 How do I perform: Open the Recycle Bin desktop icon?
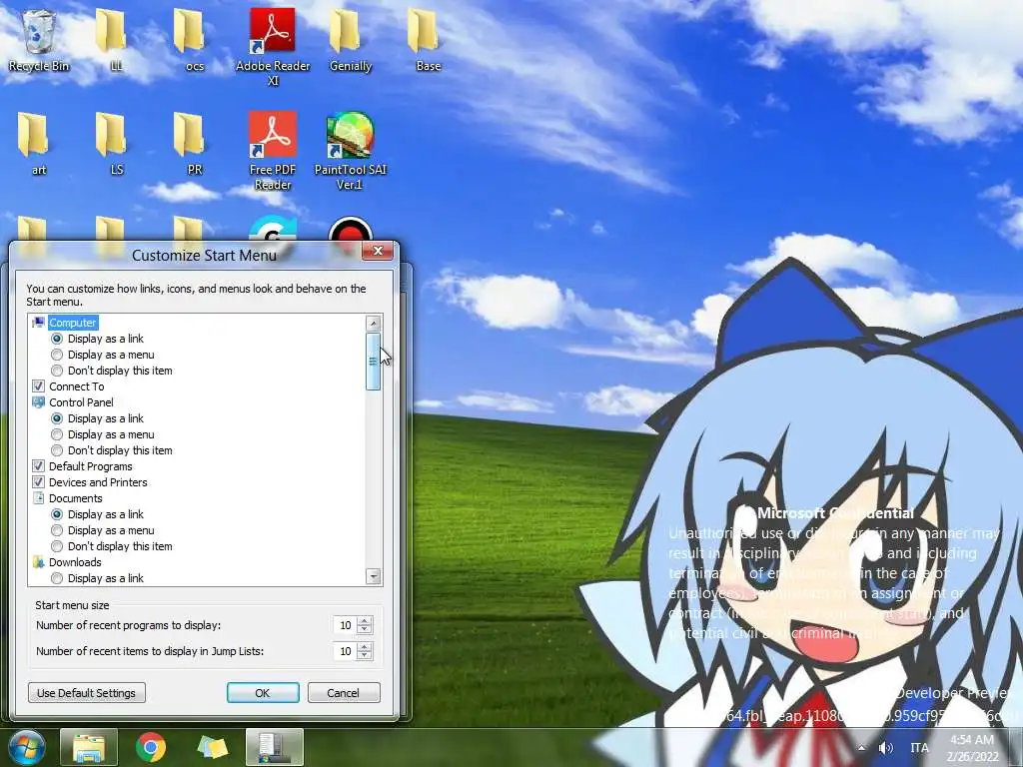[x=39, y=40]
